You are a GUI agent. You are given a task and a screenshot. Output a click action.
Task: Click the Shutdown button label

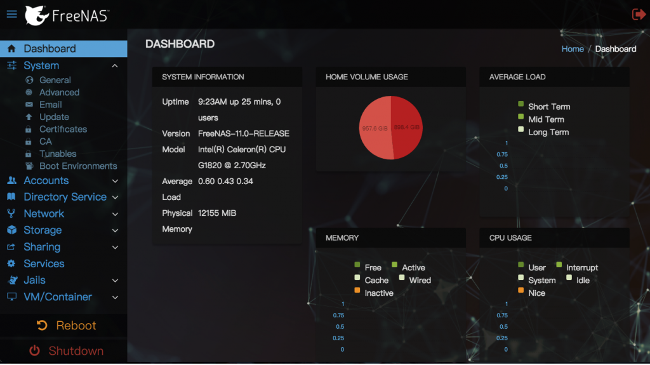coord(76,351)
